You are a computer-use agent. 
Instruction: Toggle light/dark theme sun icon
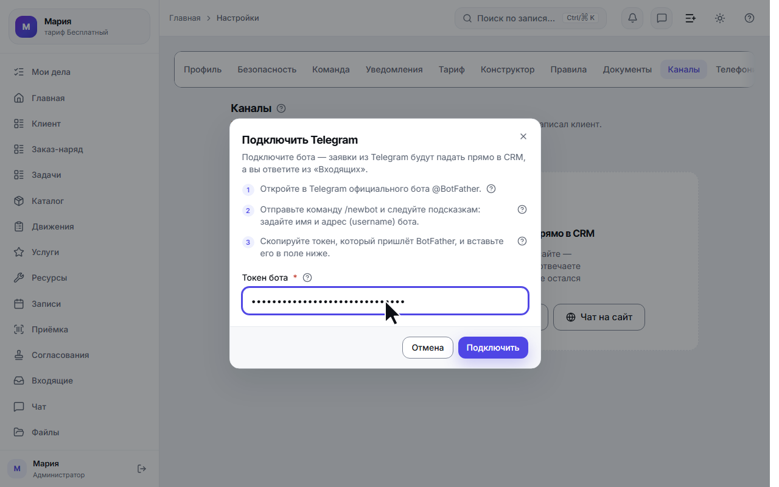pyautogui.click(x=720, y=18)
